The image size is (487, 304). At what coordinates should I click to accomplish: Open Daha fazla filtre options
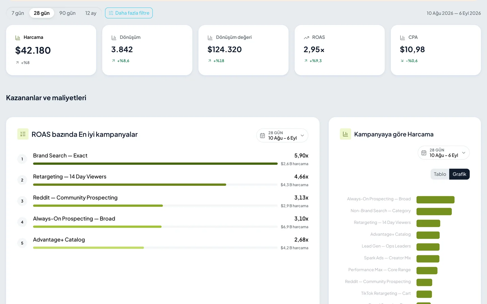[129, 13]
